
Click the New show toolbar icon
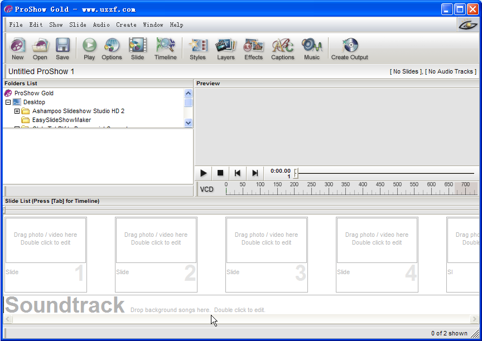click(18, 48)
